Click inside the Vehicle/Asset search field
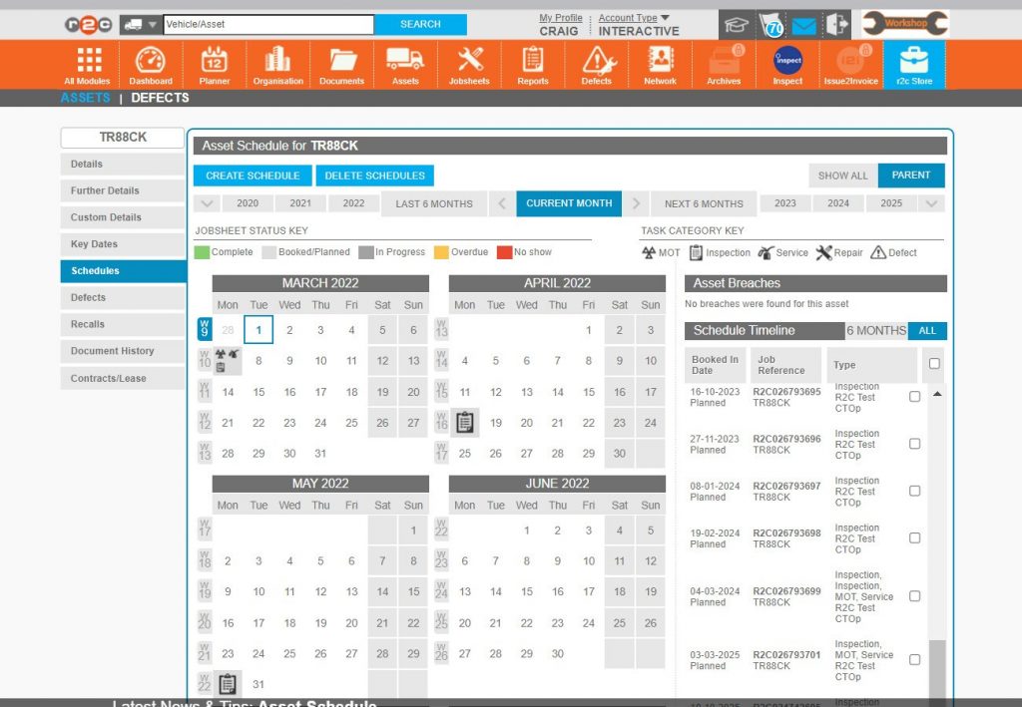Screen dimensions: 1022x707 [264, 24]
